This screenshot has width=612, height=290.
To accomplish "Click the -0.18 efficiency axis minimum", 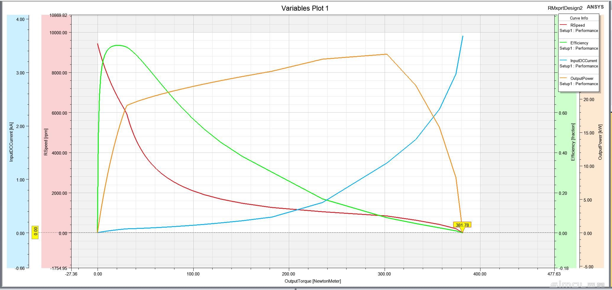I will 564,268.
